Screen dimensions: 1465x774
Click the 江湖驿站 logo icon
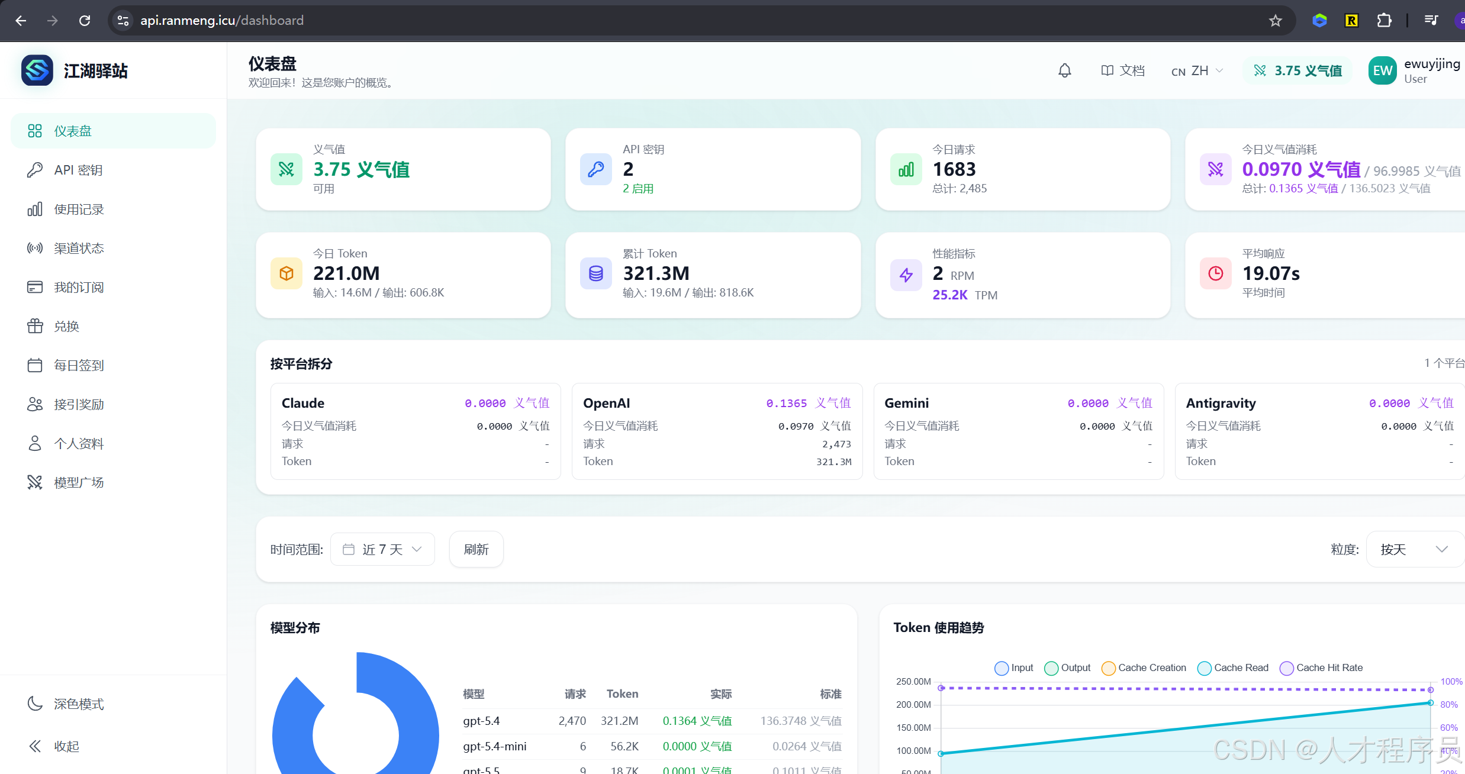37,70
